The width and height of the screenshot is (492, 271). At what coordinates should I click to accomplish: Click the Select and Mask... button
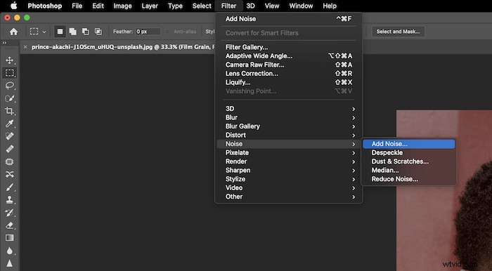[398, 32]
